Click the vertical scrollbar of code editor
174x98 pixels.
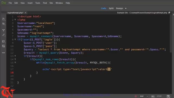171,33
